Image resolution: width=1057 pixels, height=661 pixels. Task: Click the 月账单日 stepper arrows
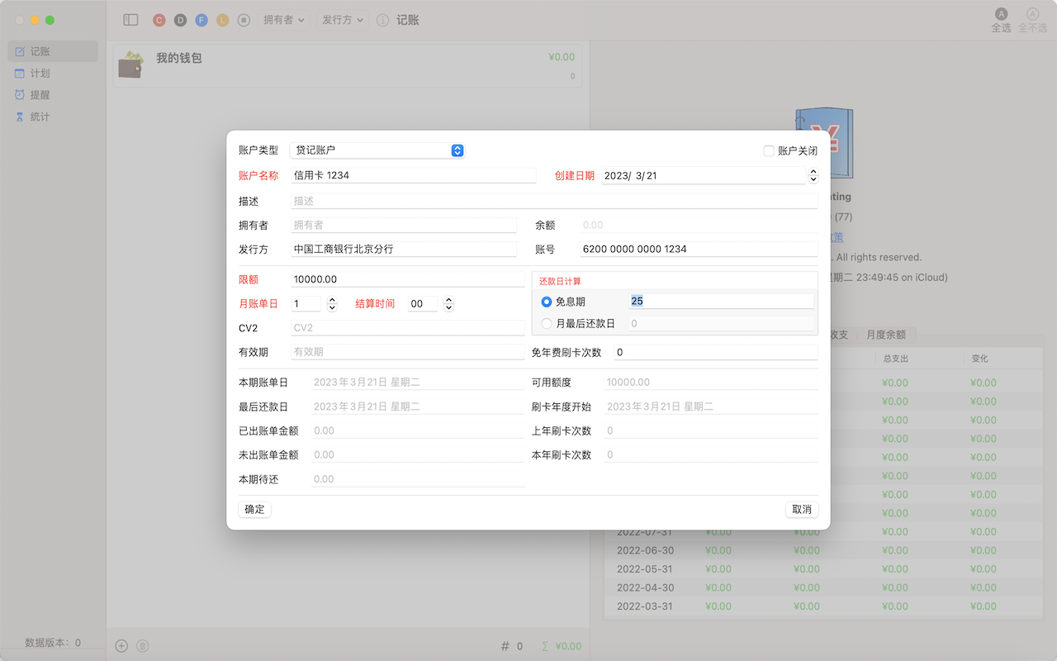(332, 303)
